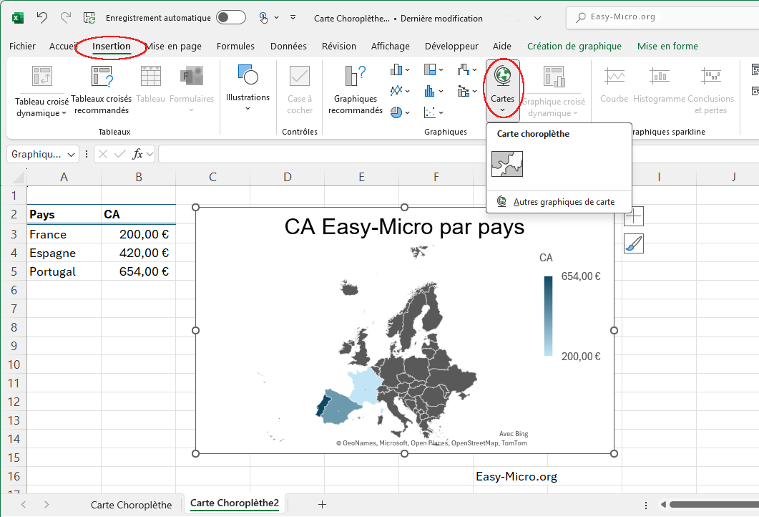Select row 3 header
The height and width of the screenshot is (517, 759).
(x=14, y=234)
